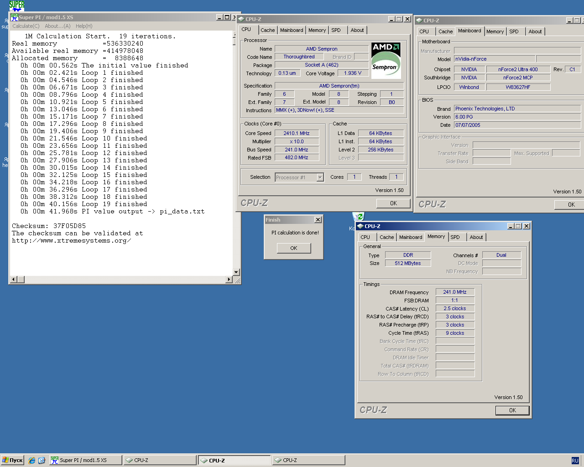The height and width of the screenshot is (467, 584).
Task: Minimize the Super PI window
Action: [x=219, y=17]
